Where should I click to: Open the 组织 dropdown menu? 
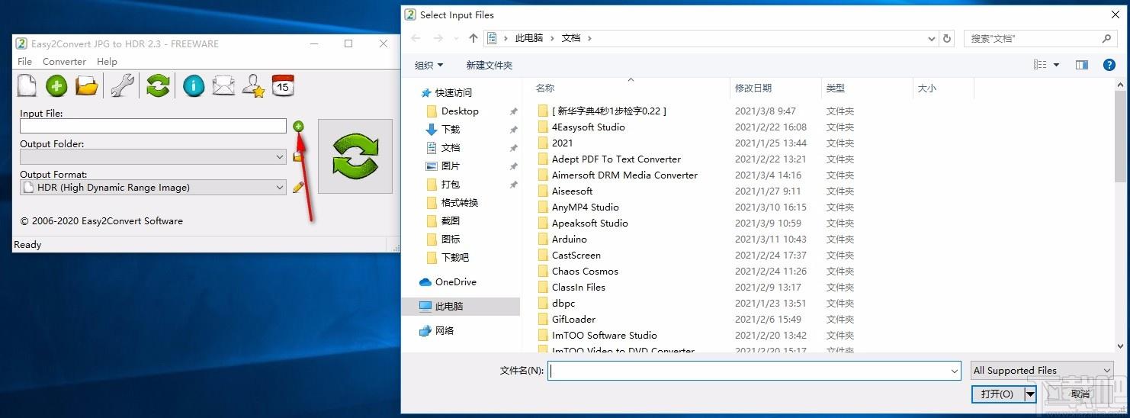(429, 66)
